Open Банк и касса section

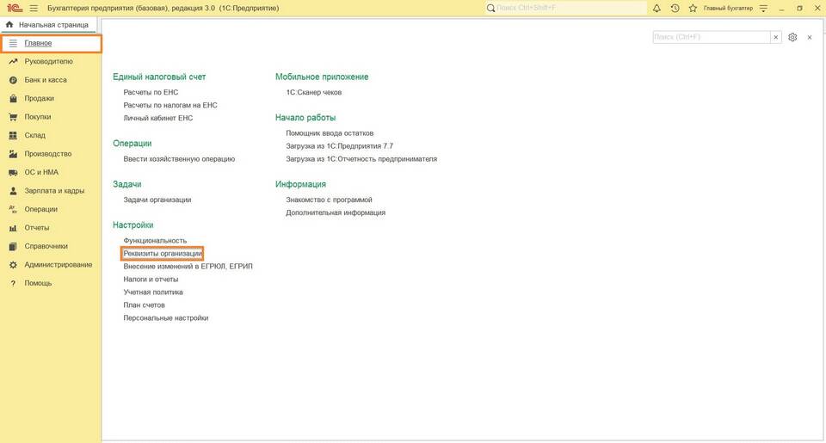pos(45,80)
